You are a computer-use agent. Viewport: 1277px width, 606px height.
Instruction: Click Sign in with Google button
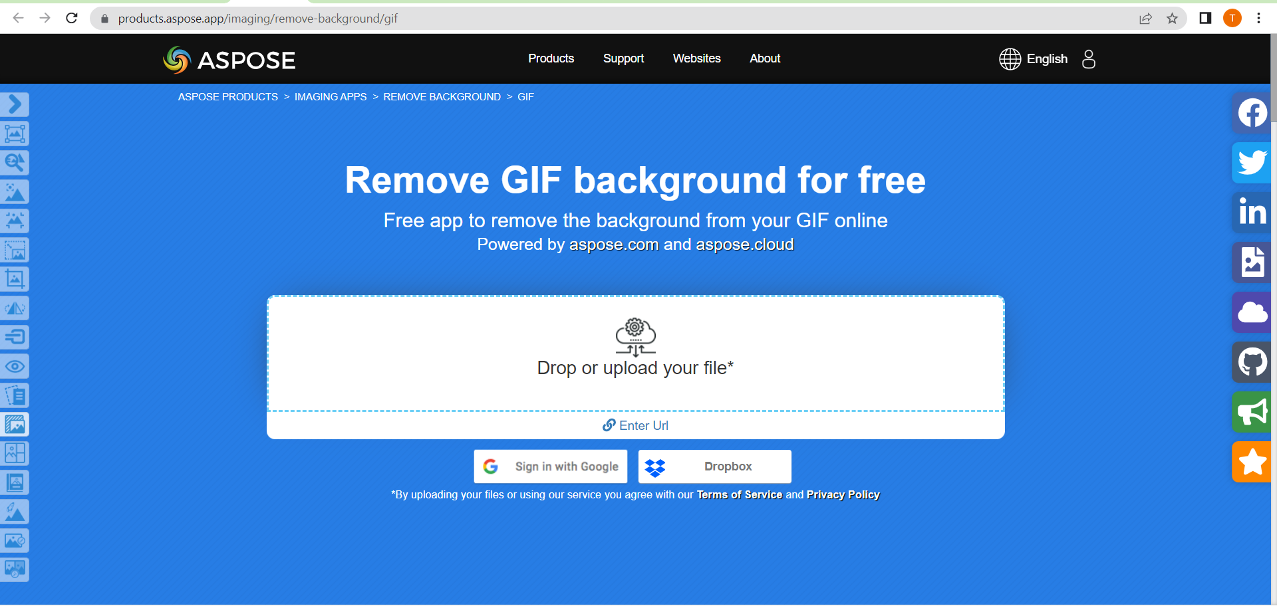551,466
